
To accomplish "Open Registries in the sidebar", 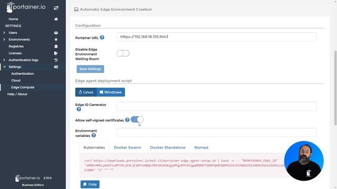I will pos(16,47).
